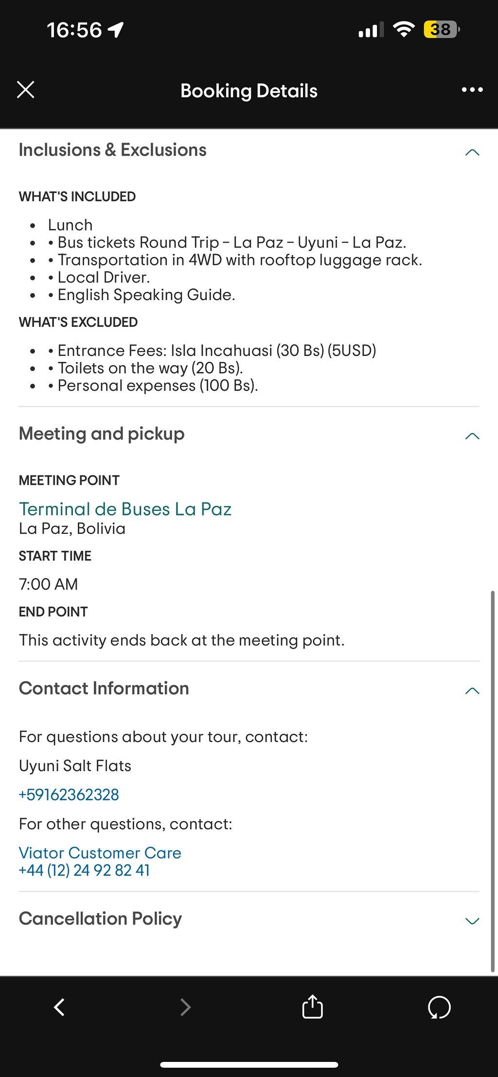
Task: Click the page's vertical scrollbar
Action: 493,782
